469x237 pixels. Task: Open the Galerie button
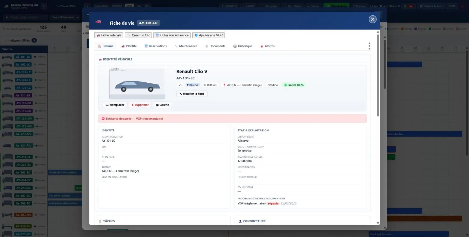tap(163, 105)
